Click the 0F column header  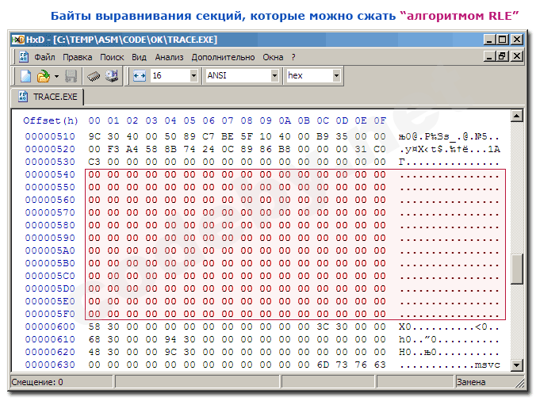[380, 120]
